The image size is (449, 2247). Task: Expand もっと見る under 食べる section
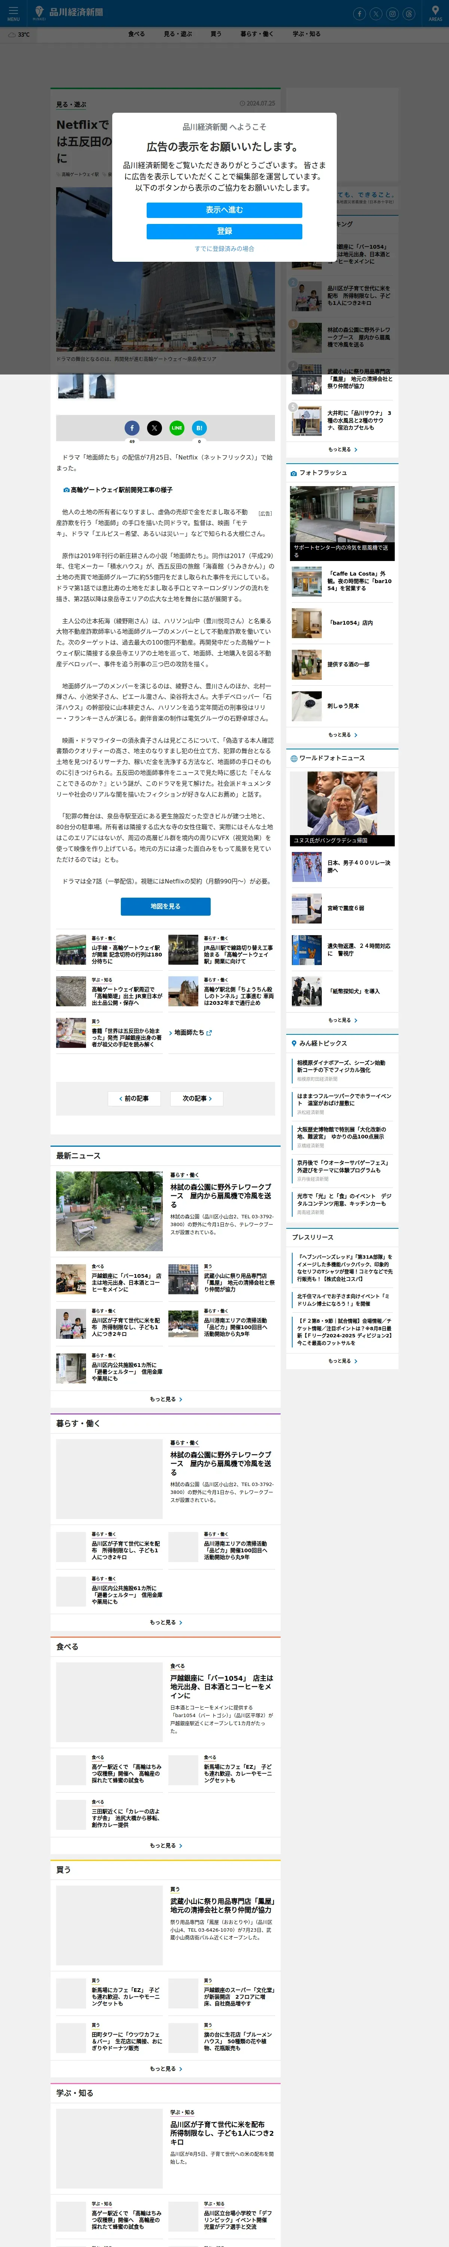click(x=166, y=1846)
